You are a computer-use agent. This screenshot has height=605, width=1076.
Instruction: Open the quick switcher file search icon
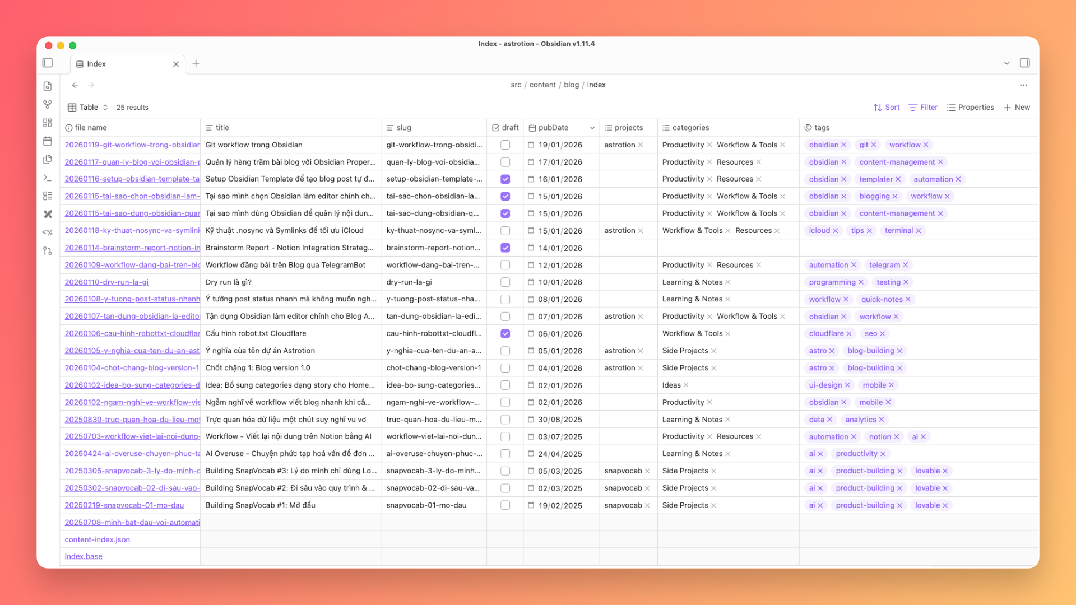tap(48, 86)
